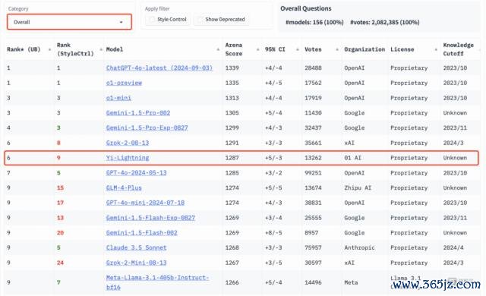Viewport: 486px width, 296px height.
Task: Sort the Model column using its arrow
Action: (x=218, y=49)
